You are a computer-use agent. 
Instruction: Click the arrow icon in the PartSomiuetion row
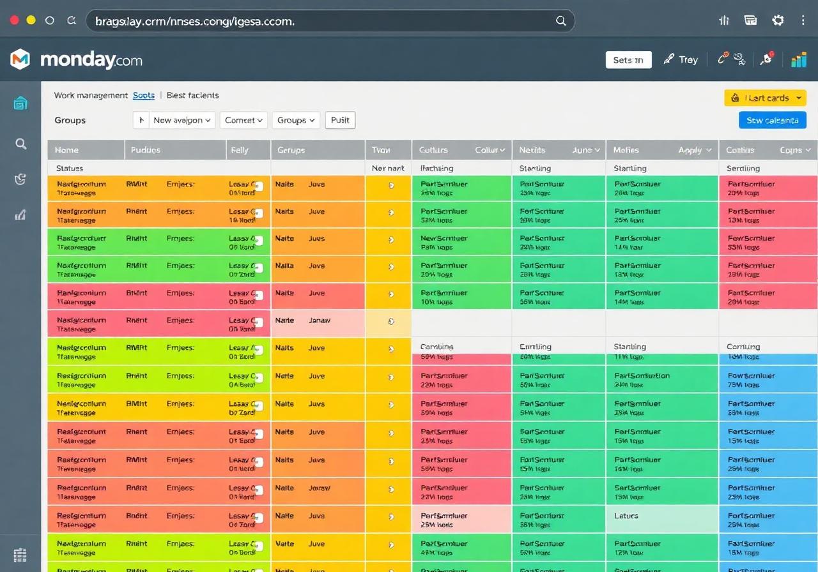pos(390,378)
